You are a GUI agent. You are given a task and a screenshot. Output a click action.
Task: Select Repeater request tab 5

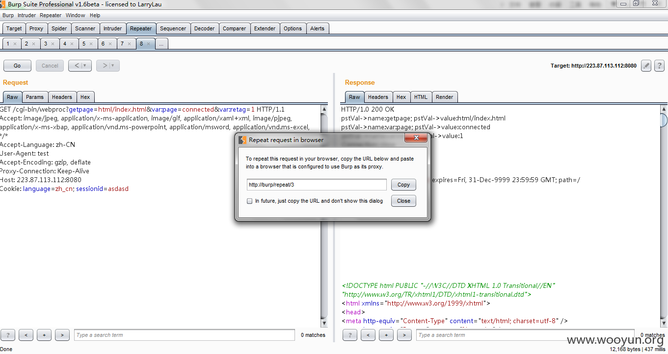(x=84, y=44)
